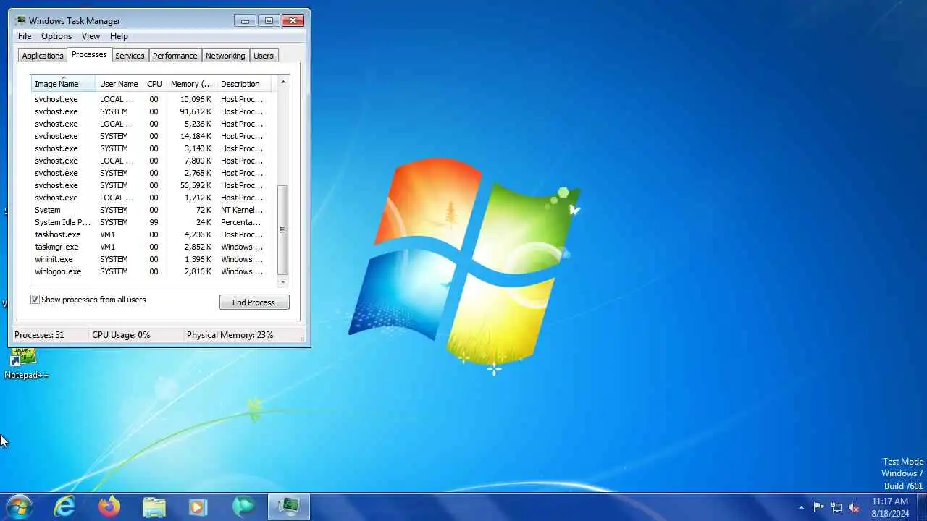Viewport: 927px width, 521px height.
Task: Minimize the Task Manager window
Action: tap(245, 21)
